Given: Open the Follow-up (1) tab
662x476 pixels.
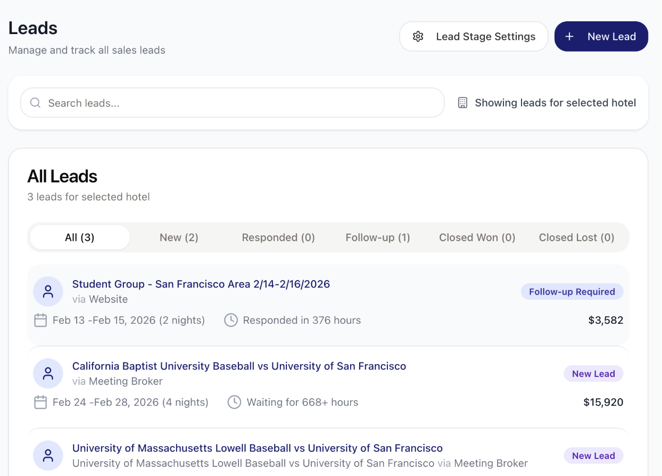Looking at the screenshot, I should (378, 237).
